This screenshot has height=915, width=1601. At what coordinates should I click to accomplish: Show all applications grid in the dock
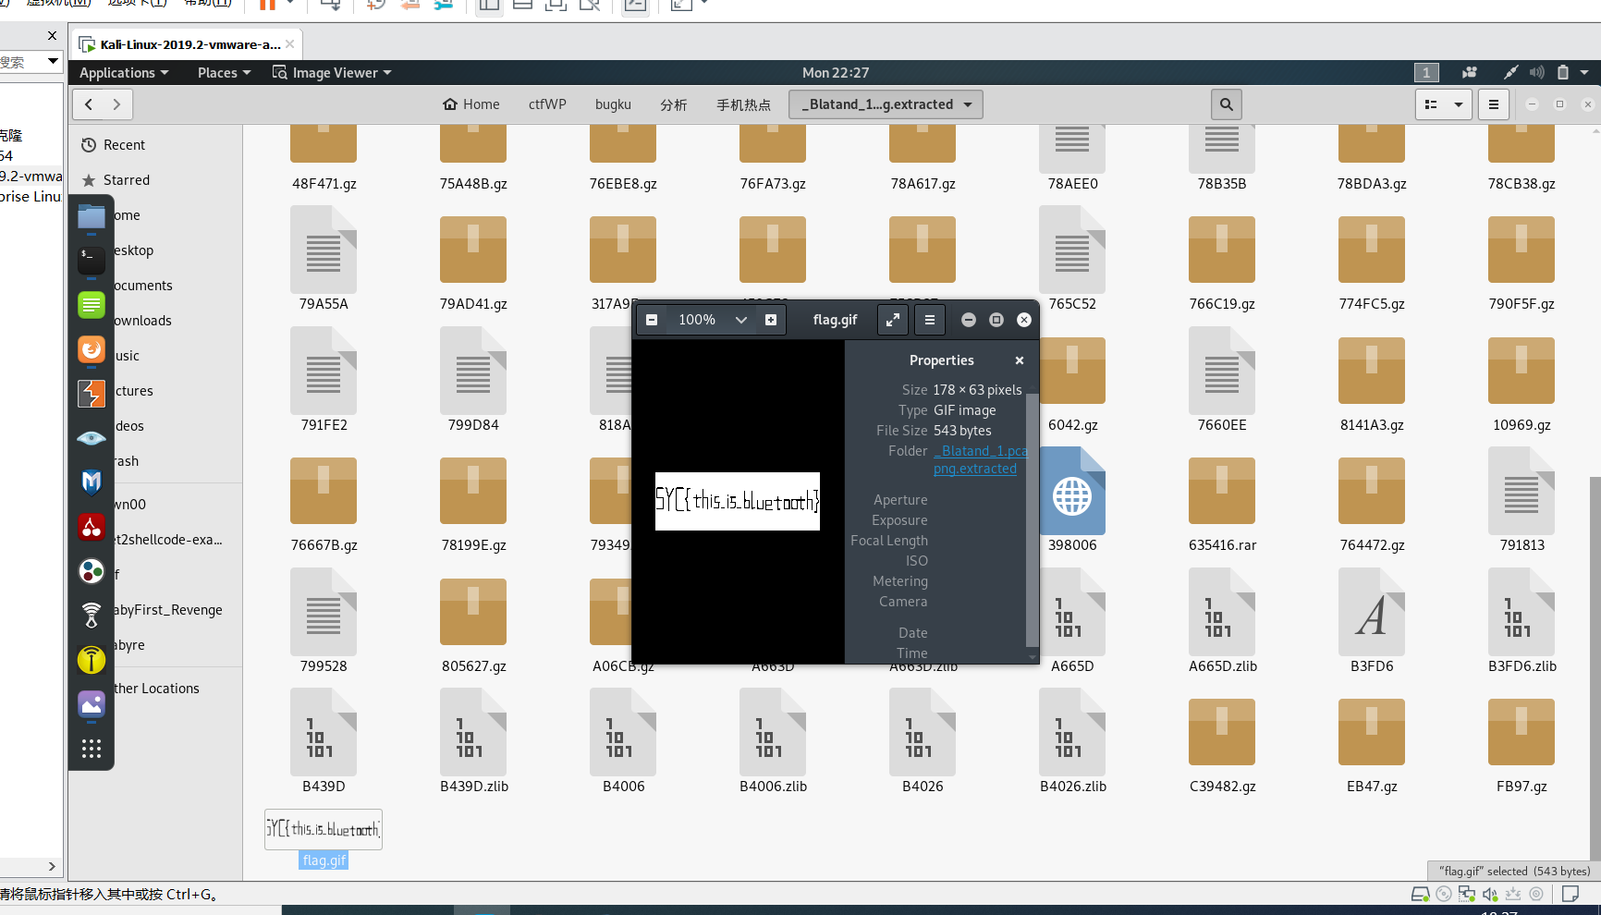click(92, 749)
